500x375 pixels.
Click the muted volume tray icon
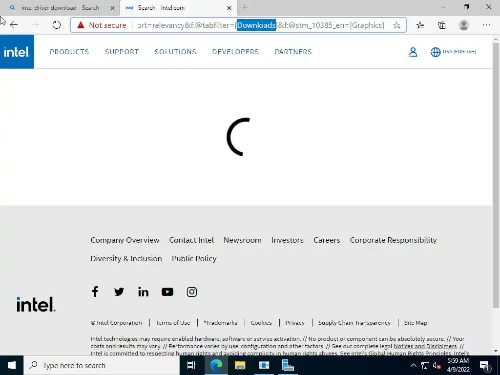click(x=437, y=365)
